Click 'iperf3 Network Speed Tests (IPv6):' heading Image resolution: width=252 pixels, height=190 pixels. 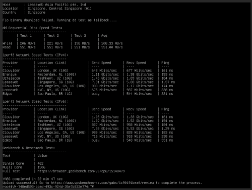(x=35, y=101)
